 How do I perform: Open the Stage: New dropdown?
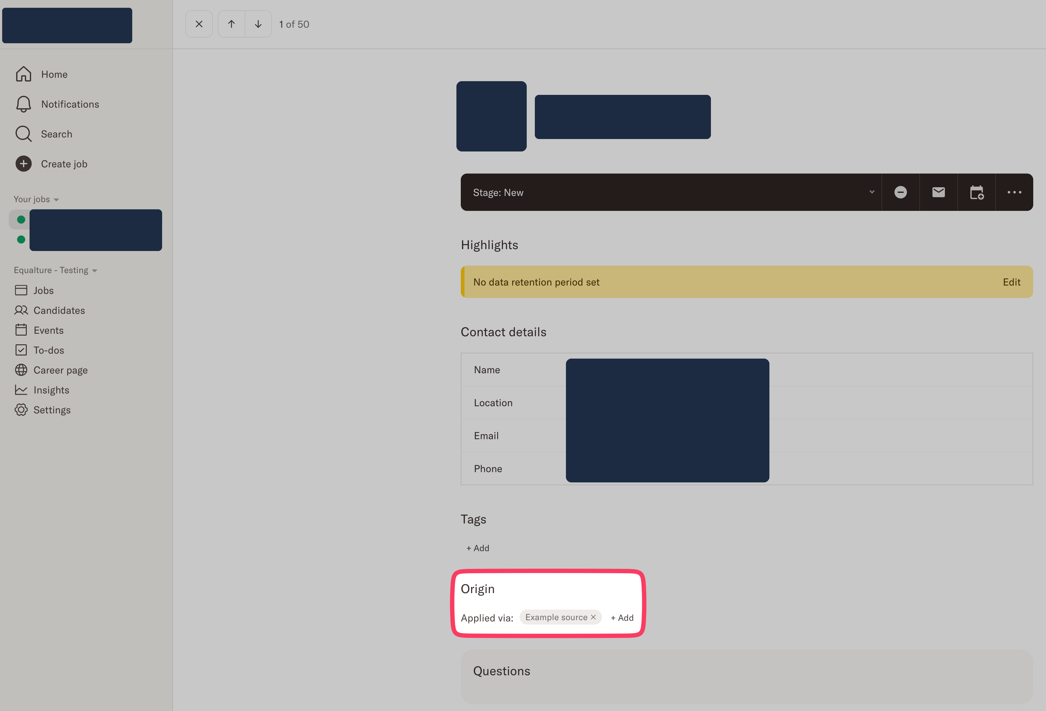point(670,192)
